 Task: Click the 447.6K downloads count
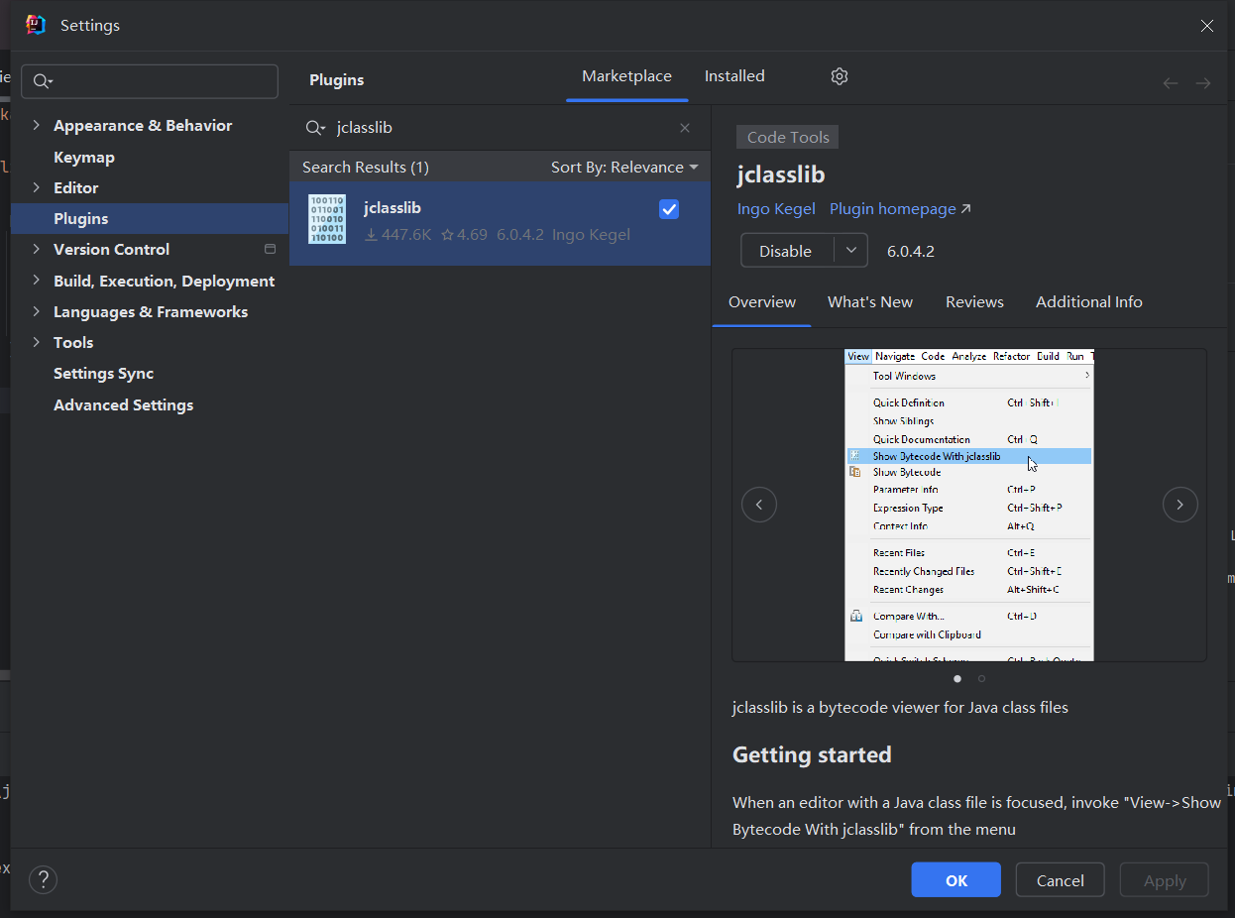pyautogui.click(x=398, y=235)
